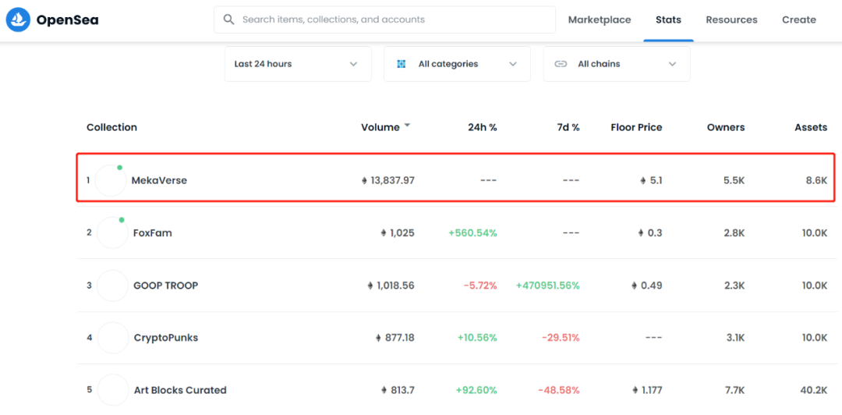842x415 pixels.
Task: Click the ETH icon beside 813.7 volume
Action: [x=384, y=390]
